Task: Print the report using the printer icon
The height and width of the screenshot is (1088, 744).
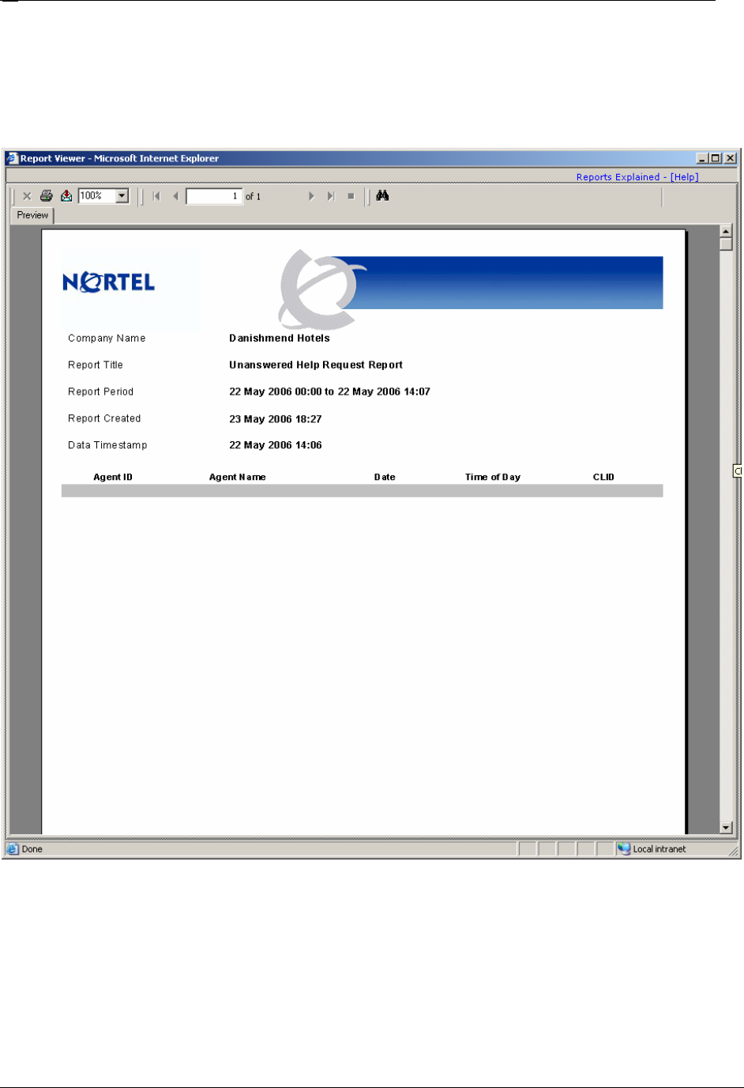Action: 47,196
